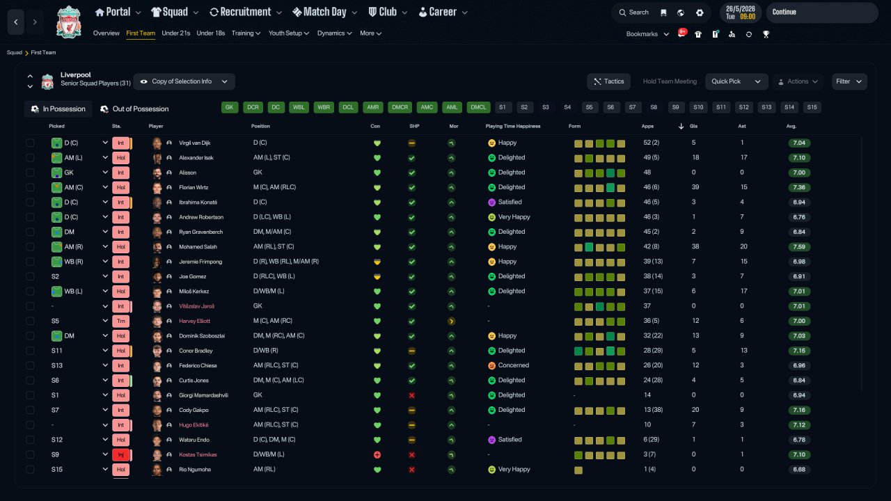The width and height of the screenshot is (891, 501).
Task: Open the Quick Pick dropdown
Action: [736, 81]
